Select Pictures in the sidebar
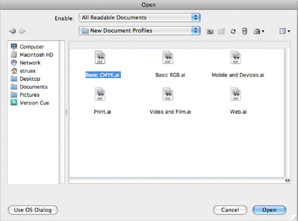298x221 pixels. tap(30, 95)
